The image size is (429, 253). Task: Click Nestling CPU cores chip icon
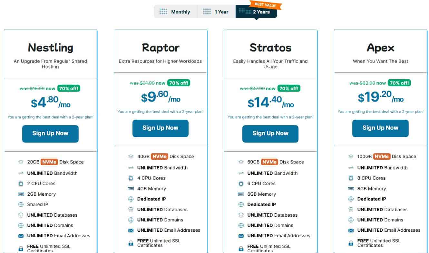21,184
